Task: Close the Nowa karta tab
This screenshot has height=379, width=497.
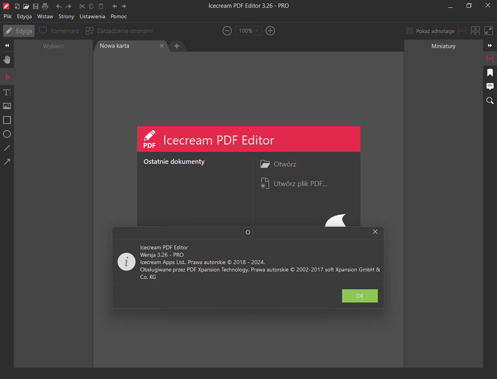Action: click(x=162, y=46)
